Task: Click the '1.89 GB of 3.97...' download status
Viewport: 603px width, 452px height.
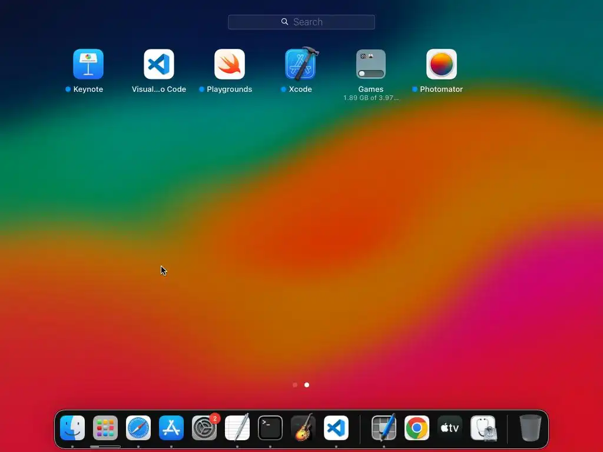Action: tap(371, 98)
